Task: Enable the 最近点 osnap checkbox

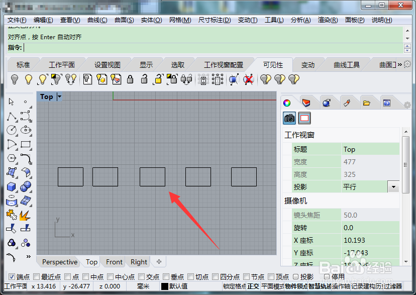Action: 36,277
